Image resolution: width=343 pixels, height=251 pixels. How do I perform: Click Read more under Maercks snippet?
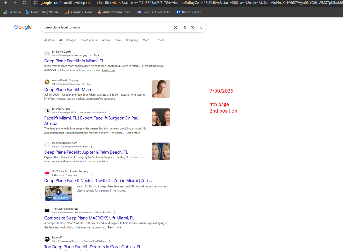pos(114,228)
